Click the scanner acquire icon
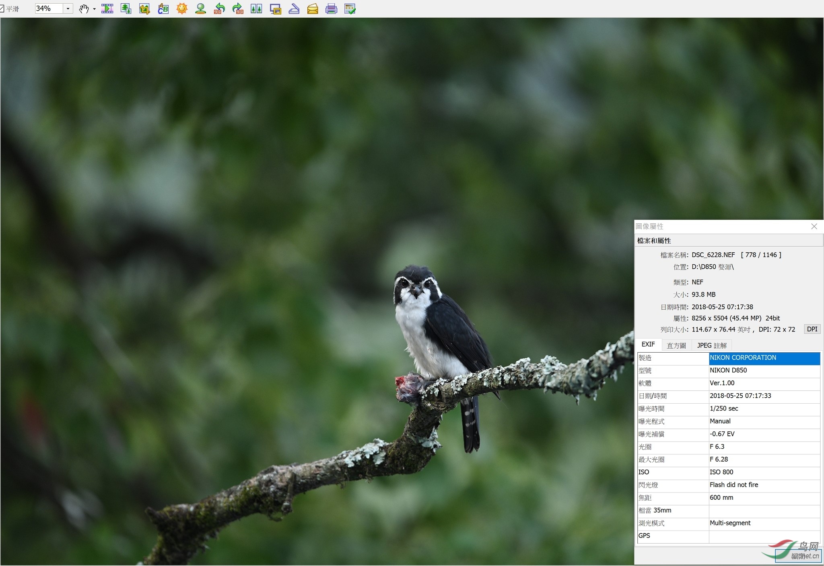The width and height of the screenshot is (824, 566). pyautogui.click(x=294, y=8)
